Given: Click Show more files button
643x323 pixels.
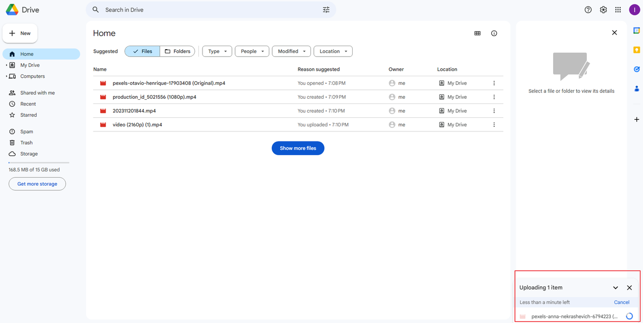Looking at the screenshot, I should [298, 148].
